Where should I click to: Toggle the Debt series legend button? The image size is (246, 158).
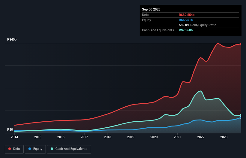tap(14, 149)
